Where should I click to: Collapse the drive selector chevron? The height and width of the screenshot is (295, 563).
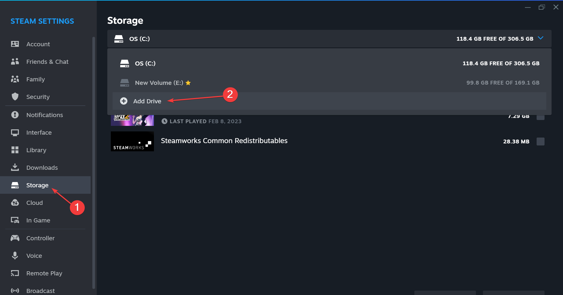pyautogui.click(x=541, y=38)
